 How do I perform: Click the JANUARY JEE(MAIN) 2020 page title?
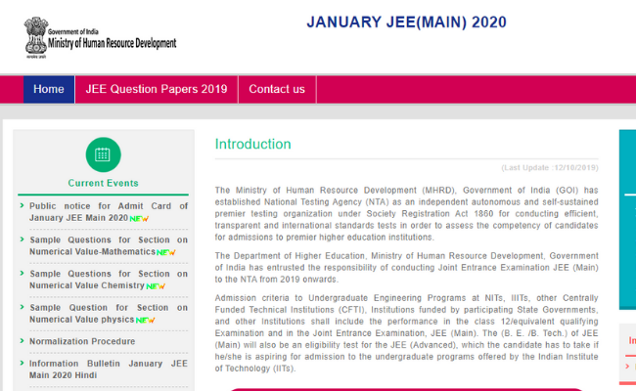[406, 22]
